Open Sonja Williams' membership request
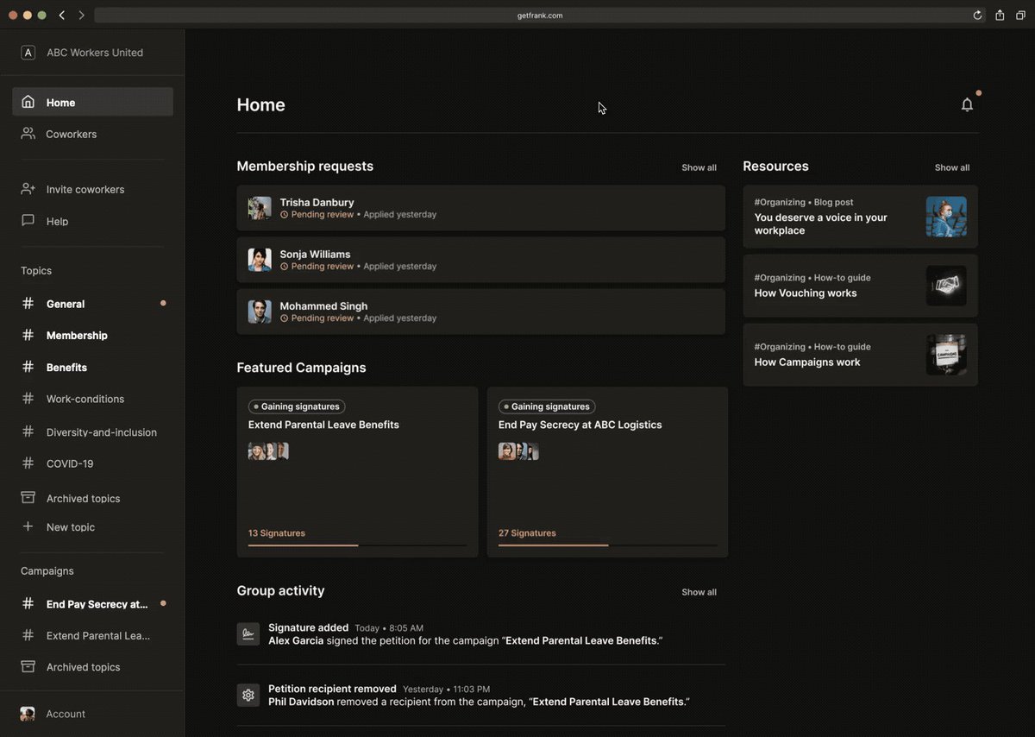 481,260
